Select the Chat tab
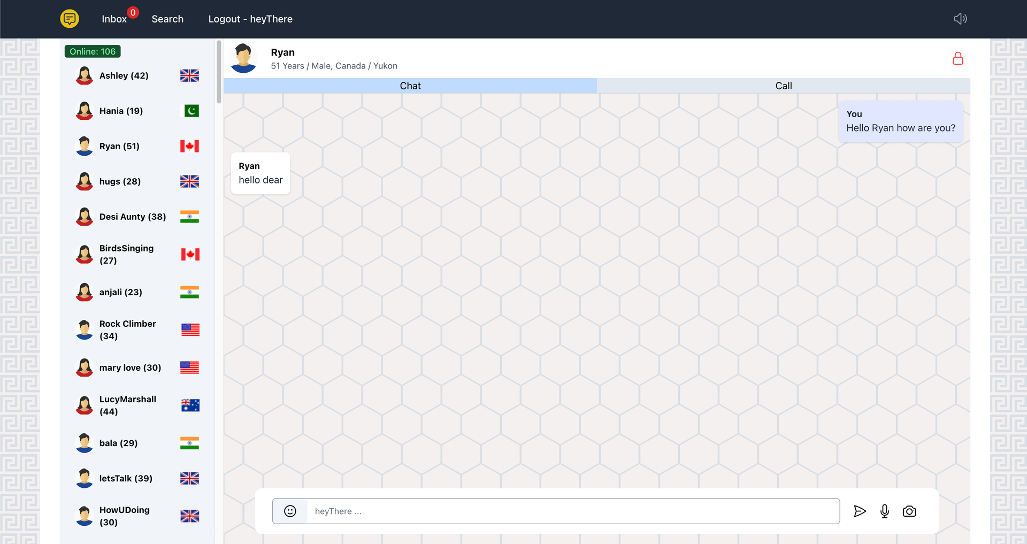The width and height of the screenshot is (1027, 544). click(x=410, y=86)
